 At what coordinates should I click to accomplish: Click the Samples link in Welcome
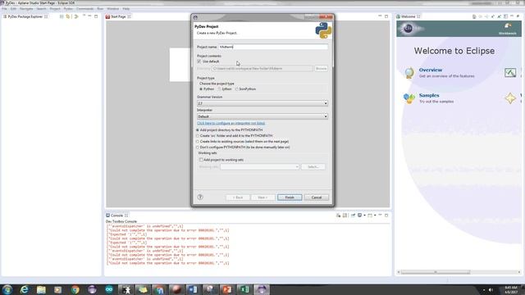click(429, 95)
